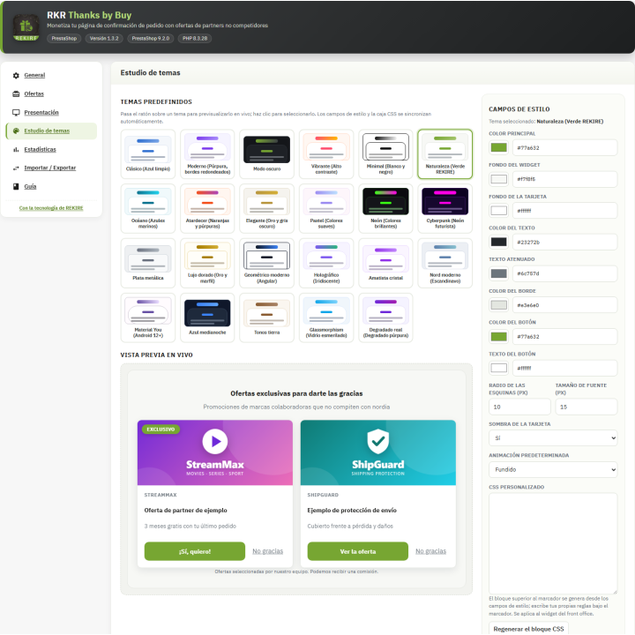Screen dimensions: 635x635
Task: Select the Geométrico moderno (Angular) theme
Action: 267,263
